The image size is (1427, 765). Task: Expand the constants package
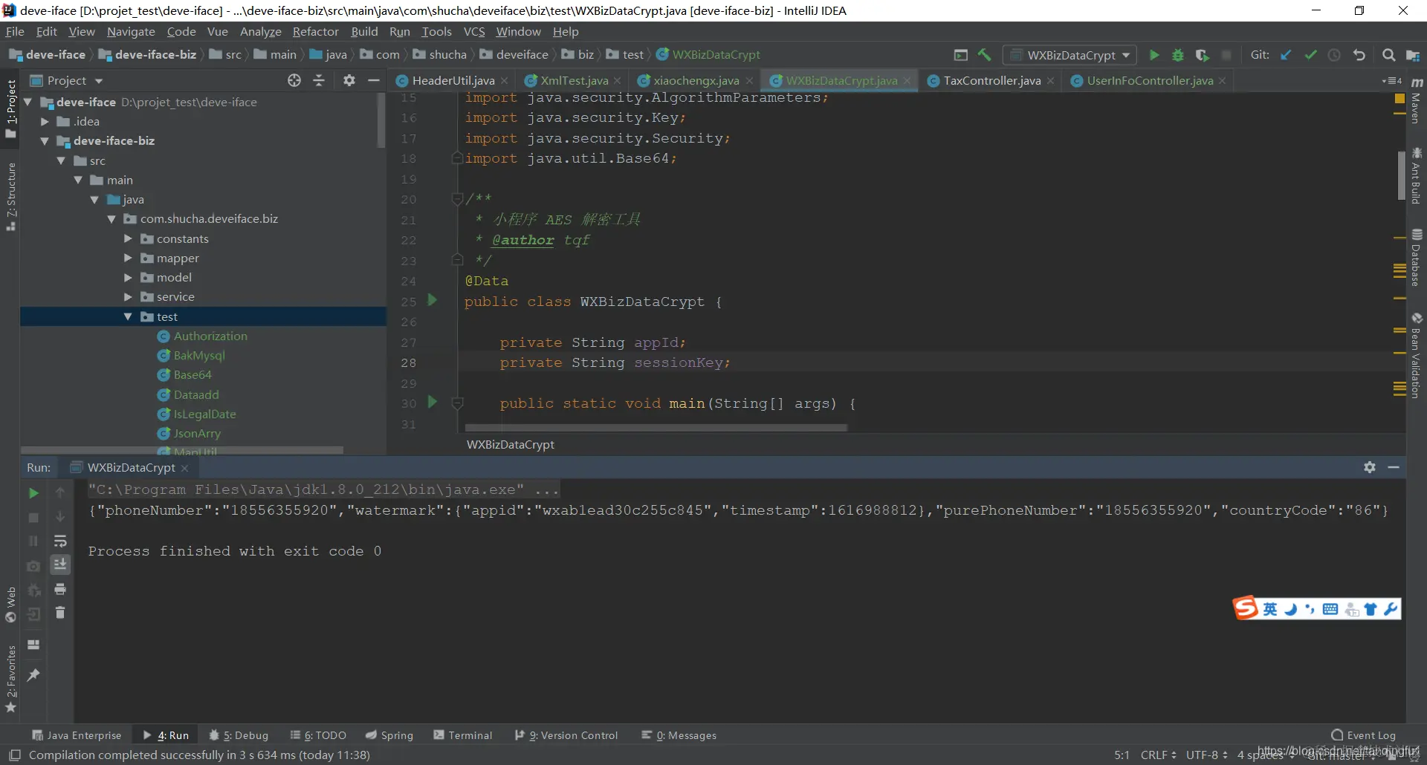[128, 238]
